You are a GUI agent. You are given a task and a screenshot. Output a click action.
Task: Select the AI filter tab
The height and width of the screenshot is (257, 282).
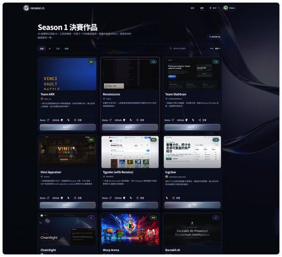50,48
